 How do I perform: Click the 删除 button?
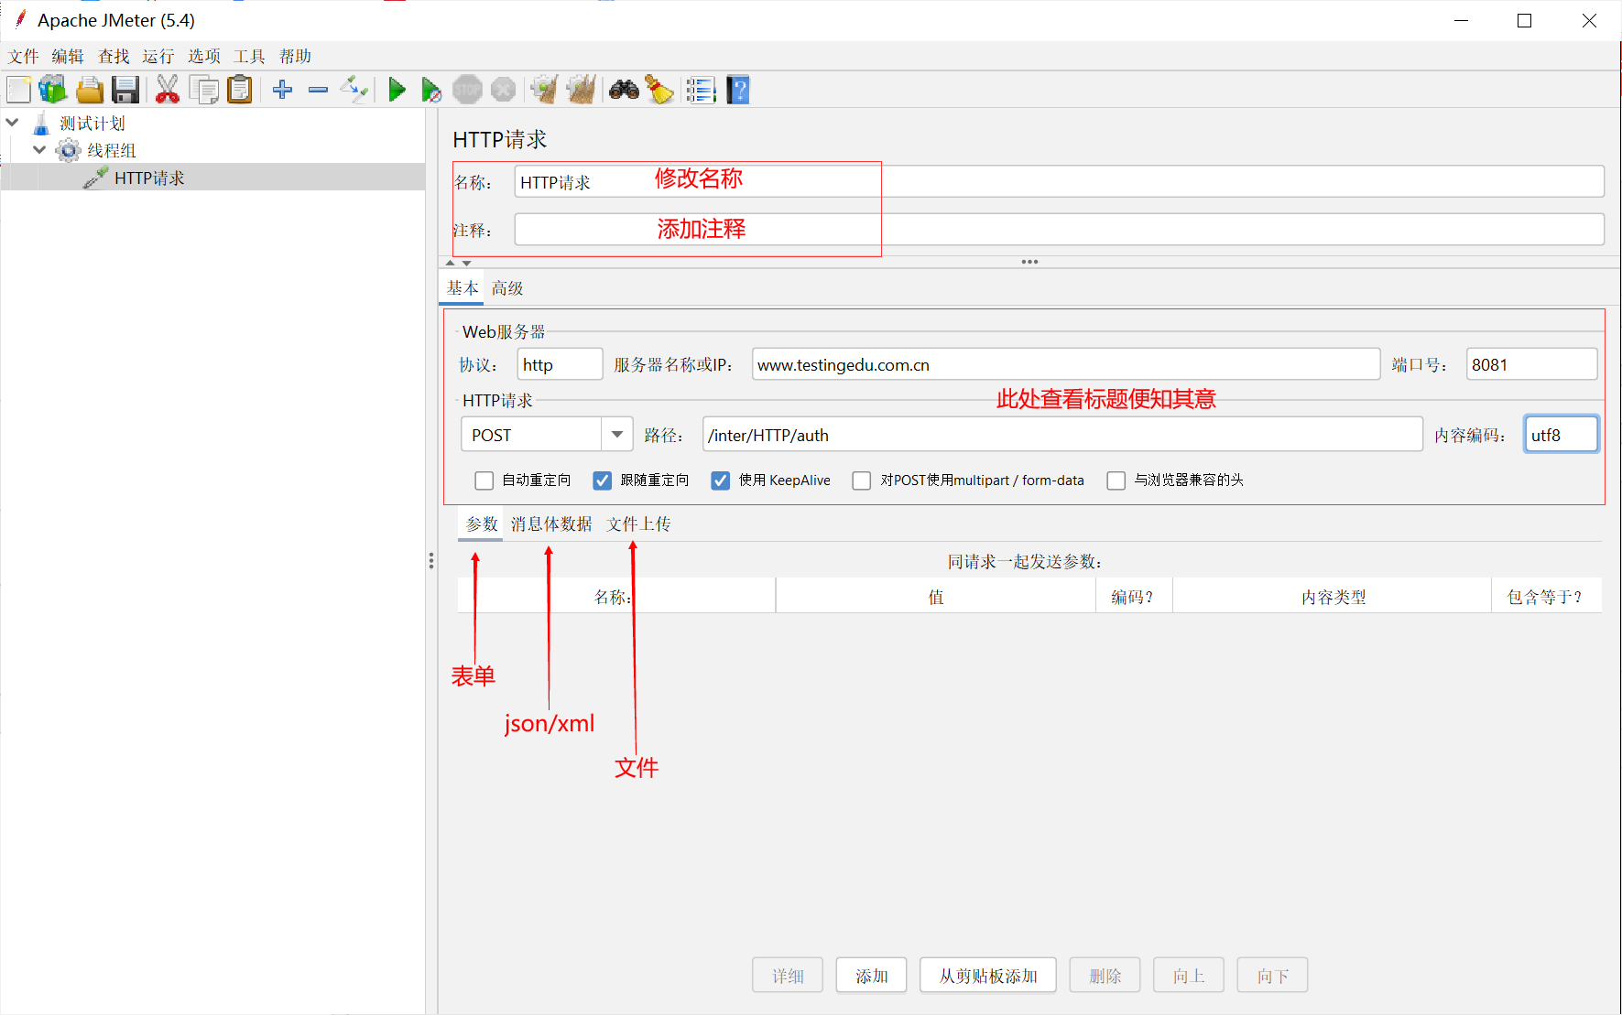[x=1105, y=976]
